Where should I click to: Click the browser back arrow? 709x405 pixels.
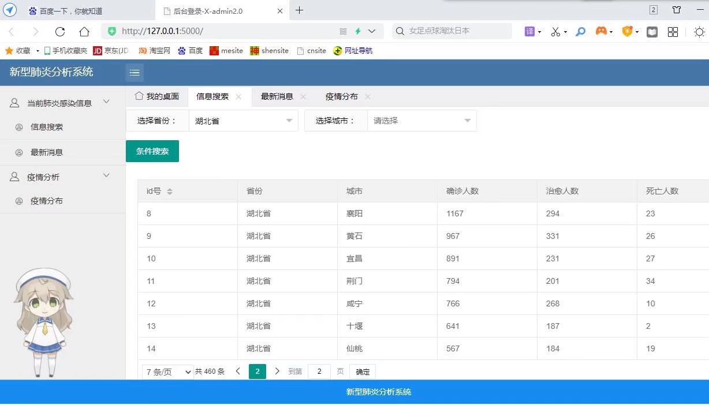12,31
